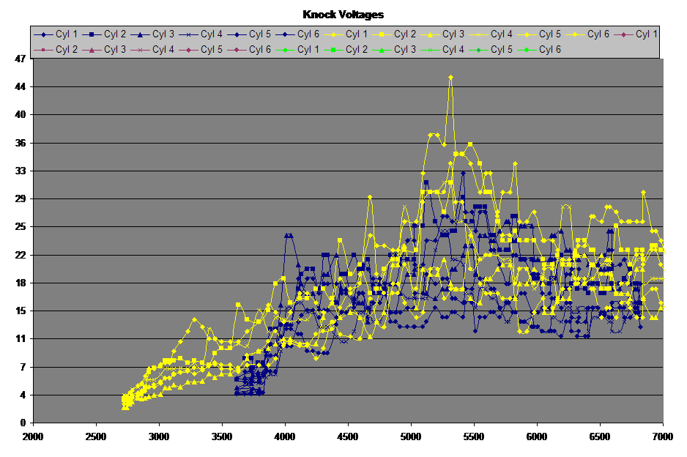Click y-axis label 18

point(21,283)
